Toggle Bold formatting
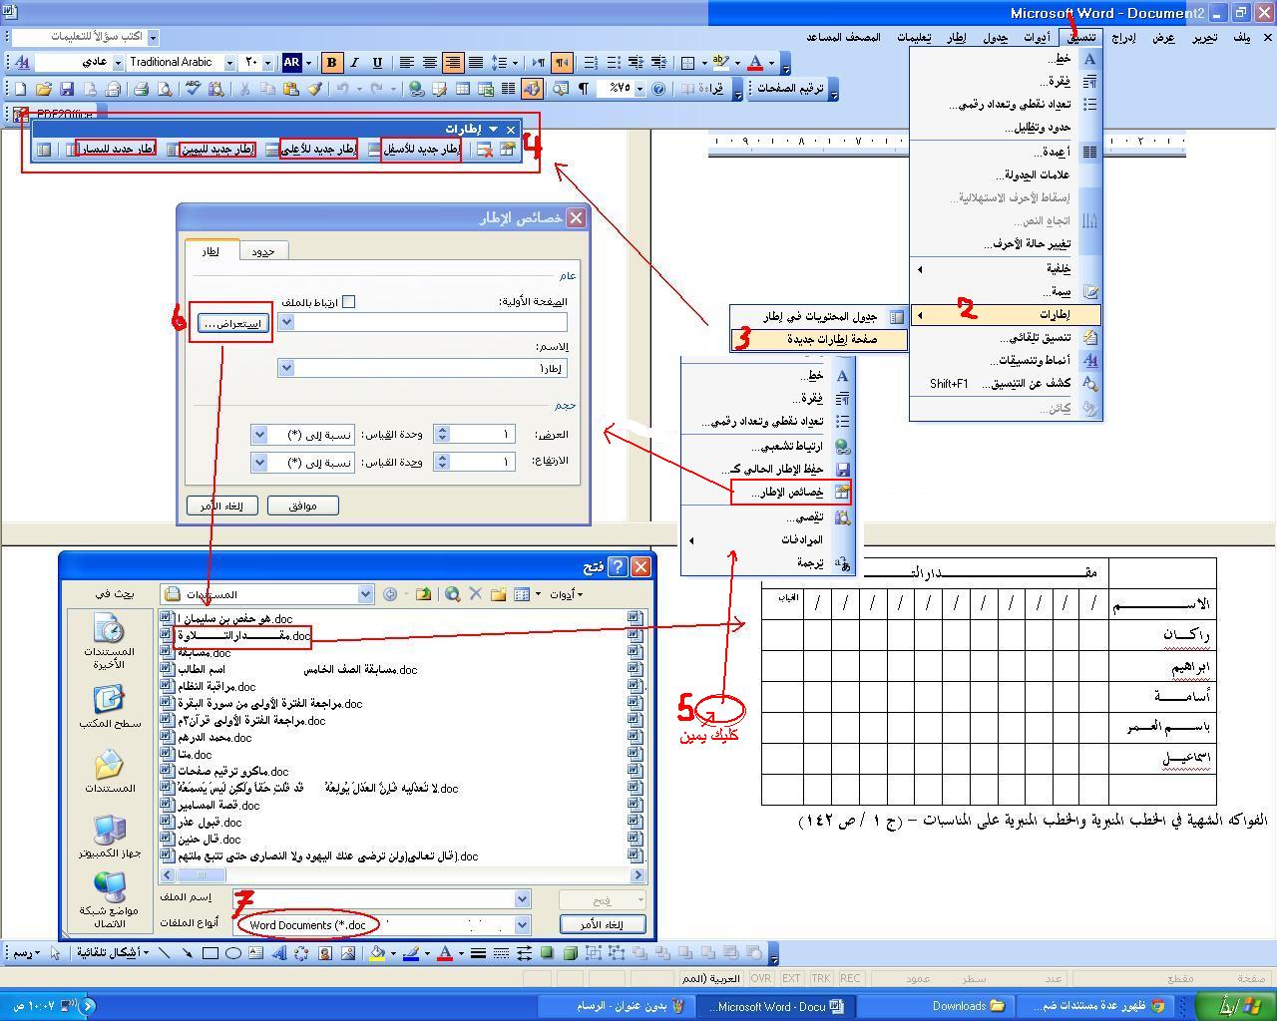The image size is (1277, 1021). point(331,62)
